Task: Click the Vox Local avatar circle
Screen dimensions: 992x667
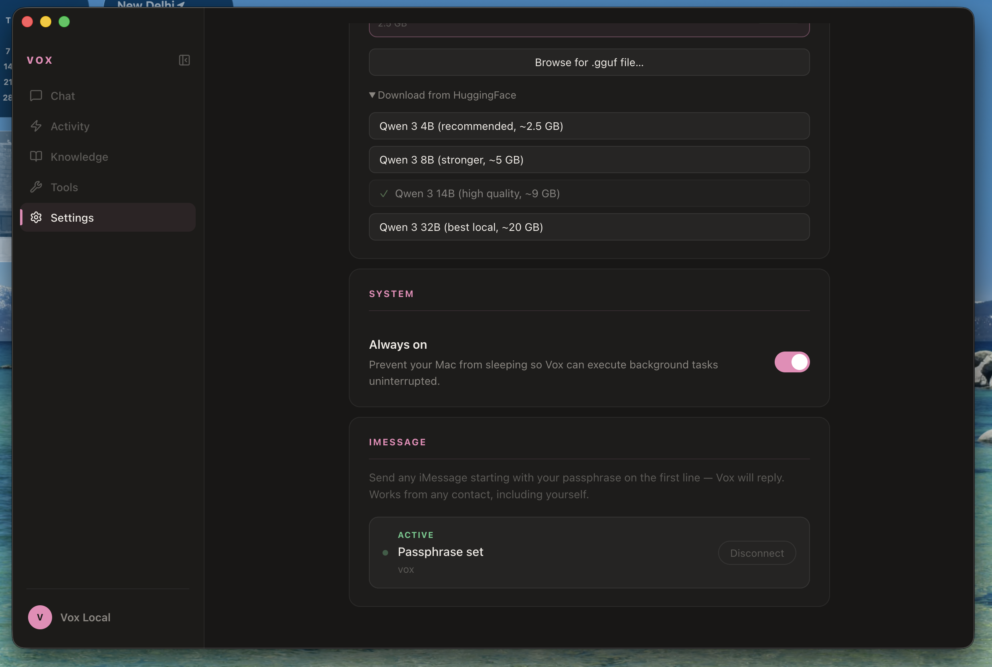Action: 40,617
